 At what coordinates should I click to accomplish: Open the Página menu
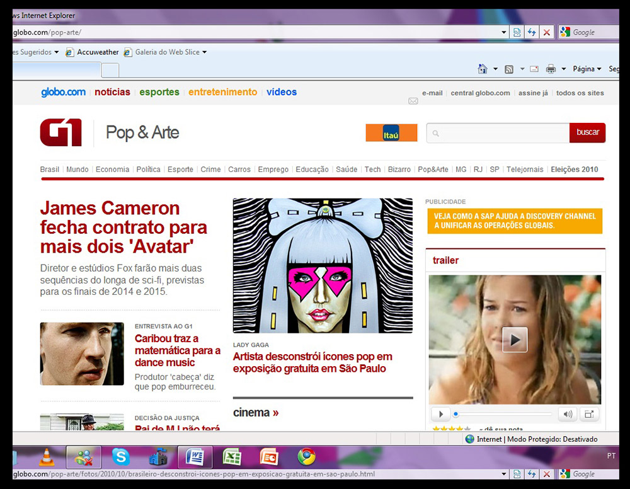tap(587, 69)
